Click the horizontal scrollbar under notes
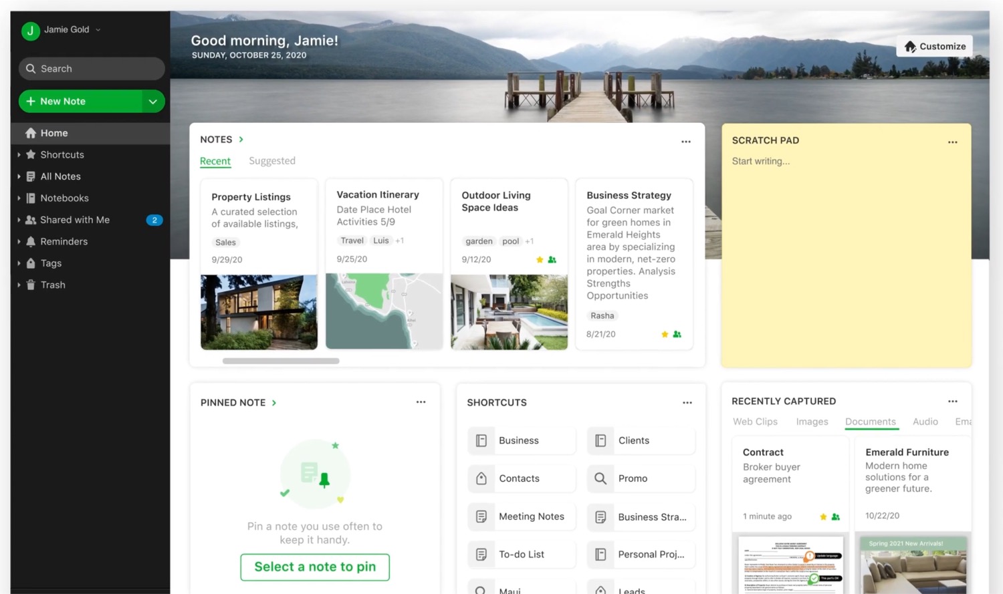This screenshot has width=1003, height=594. 281,361
